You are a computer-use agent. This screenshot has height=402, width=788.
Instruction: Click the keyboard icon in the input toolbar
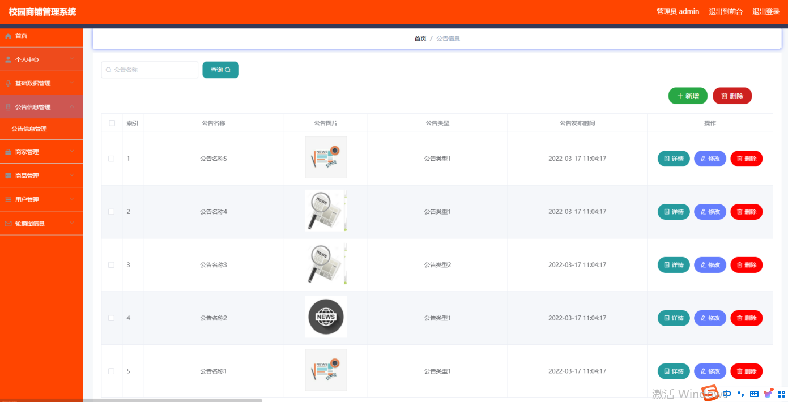754,394
